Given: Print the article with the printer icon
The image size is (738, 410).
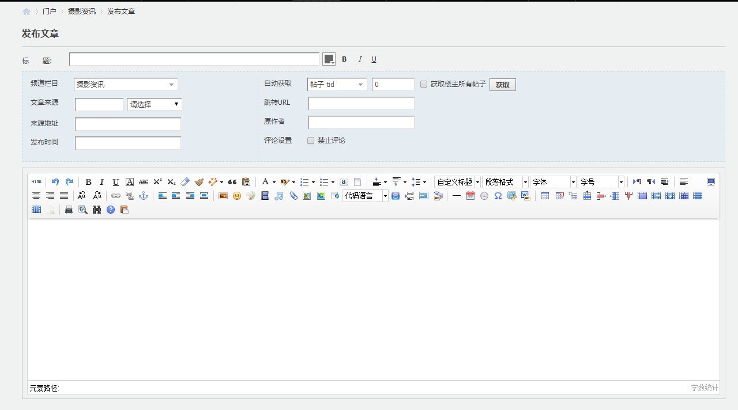Looking at the screenshot, I should [x=69, y=210].
